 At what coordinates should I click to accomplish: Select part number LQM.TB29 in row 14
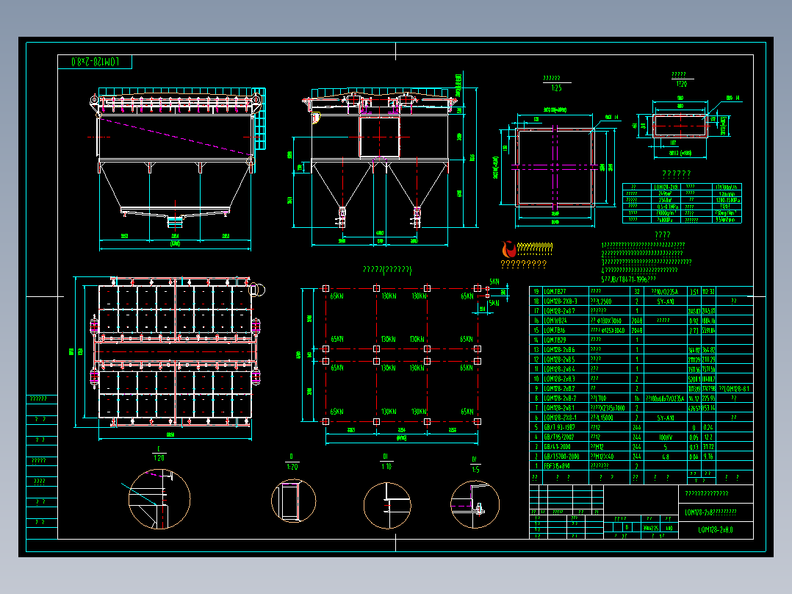pyautogui.click(x=555, y=340)
